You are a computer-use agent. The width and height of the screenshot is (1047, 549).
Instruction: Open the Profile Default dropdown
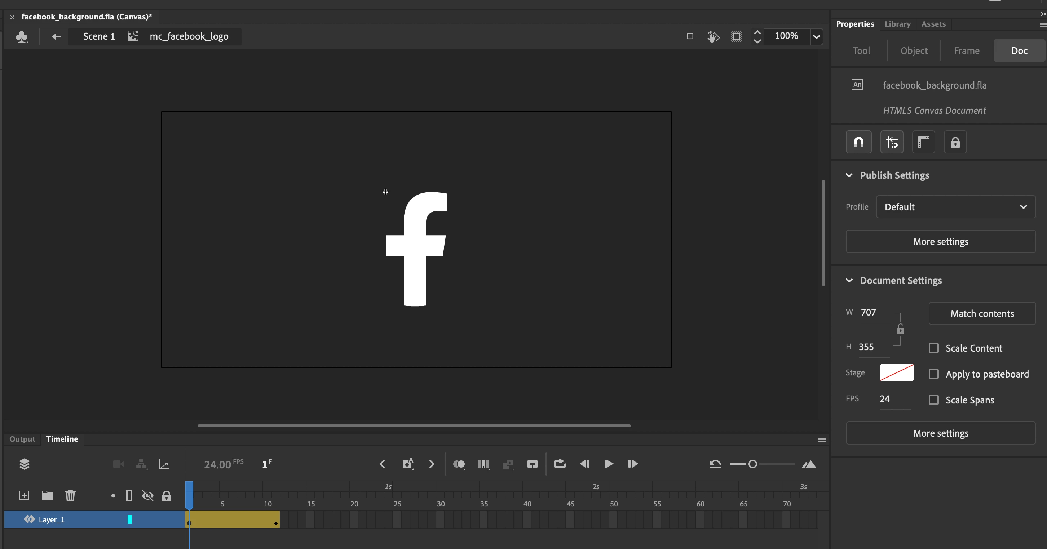click(955, 207)
